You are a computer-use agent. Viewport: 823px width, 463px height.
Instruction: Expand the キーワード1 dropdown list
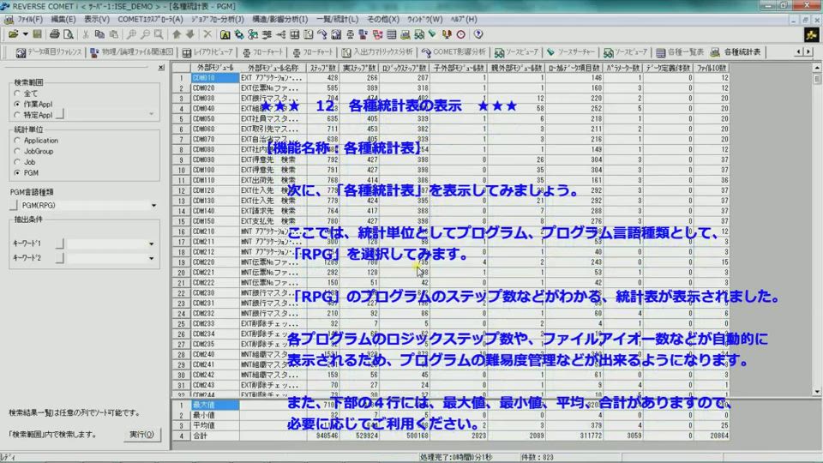click(x=151, y=244)
